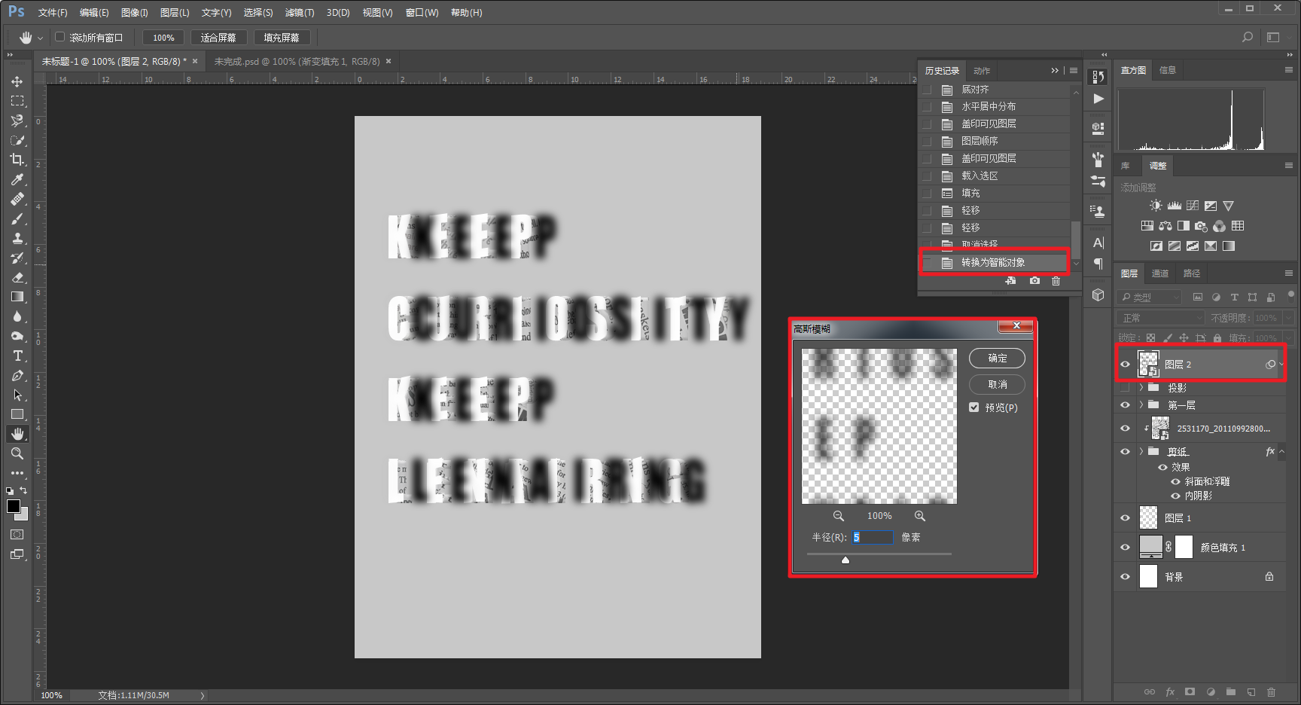1301x705 pixels.
Task: Confirm Gaussian Blur with 确定
Action: click(997, 359)
